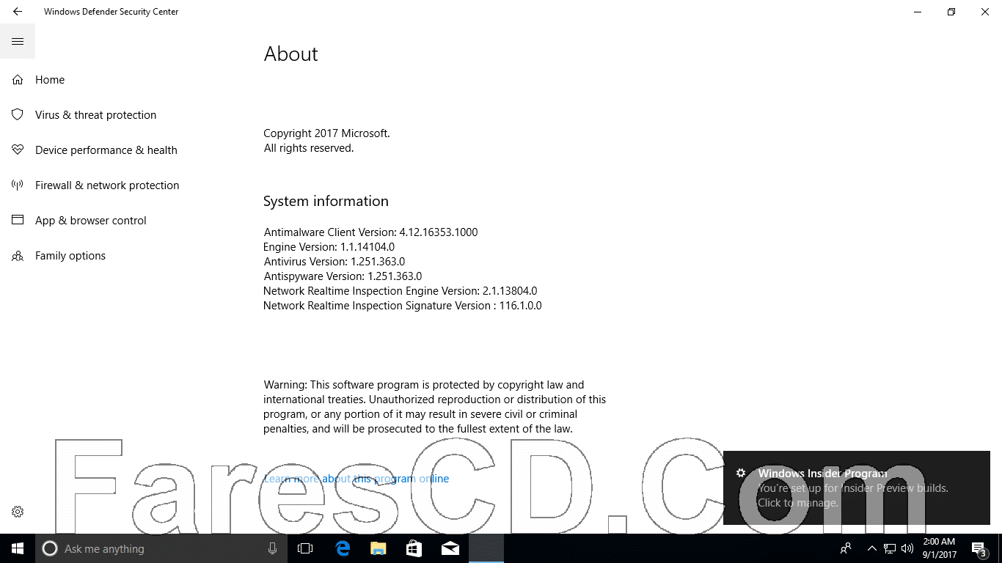Click the Family options people icon
This screenshot has width=1002, height=563.
tap(18, 256)
